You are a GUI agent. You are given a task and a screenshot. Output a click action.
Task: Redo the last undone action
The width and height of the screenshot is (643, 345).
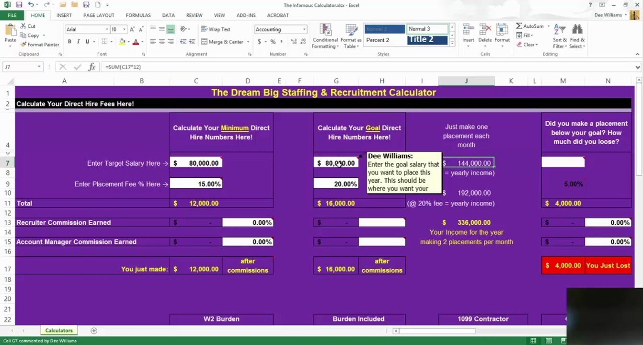tap(47, 5)
